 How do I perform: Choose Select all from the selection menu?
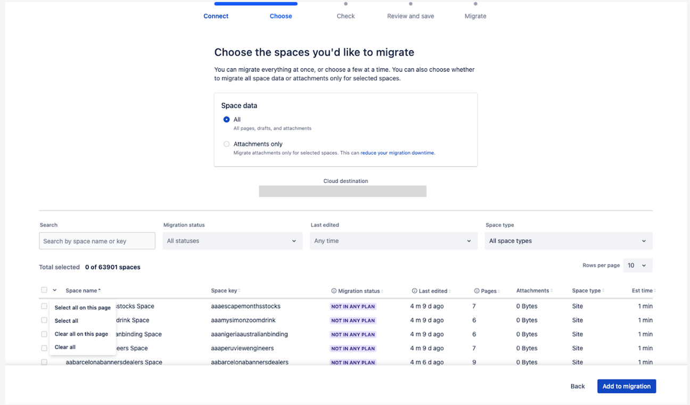(x=66, y=320)
